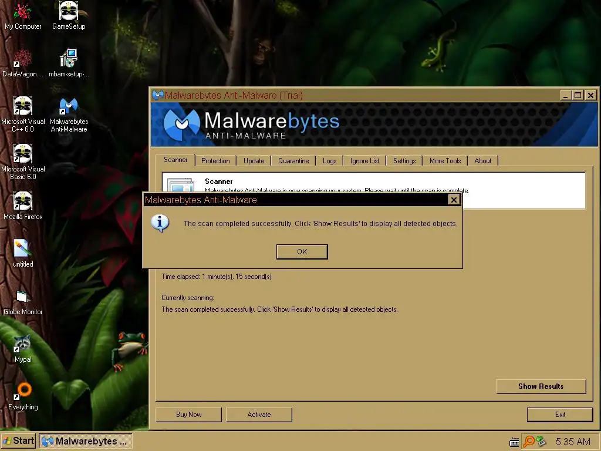This screenshot has height=451, width=601.
Task: Select Microsoft Visual C++ 6.0 shortcut
Action: point(23,115)
